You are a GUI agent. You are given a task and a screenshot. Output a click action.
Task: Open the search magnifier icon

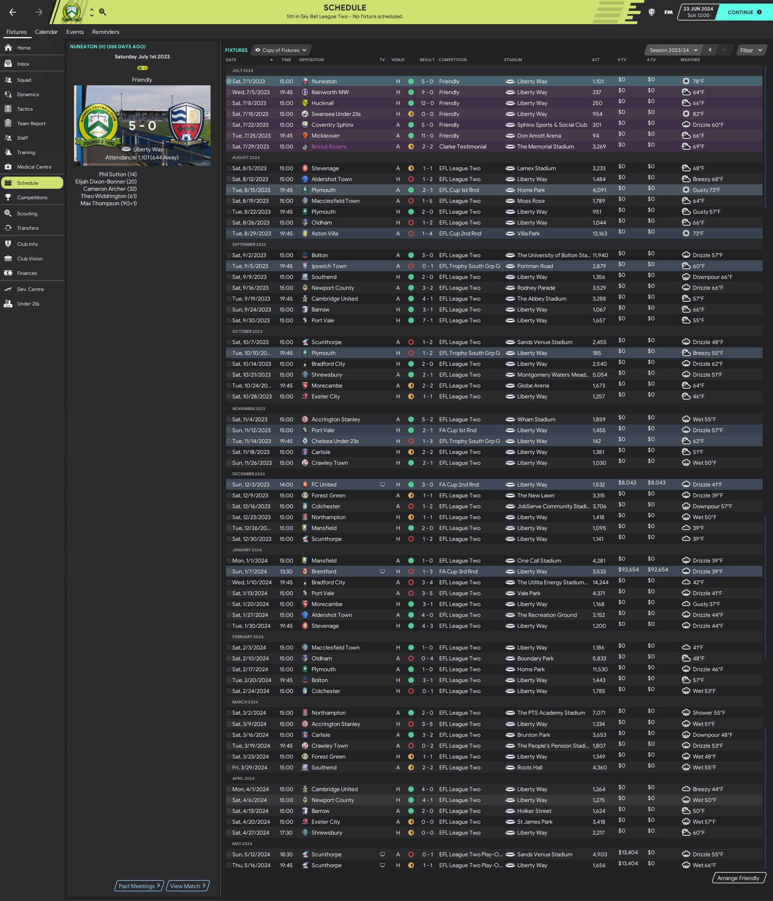[103, 12]
